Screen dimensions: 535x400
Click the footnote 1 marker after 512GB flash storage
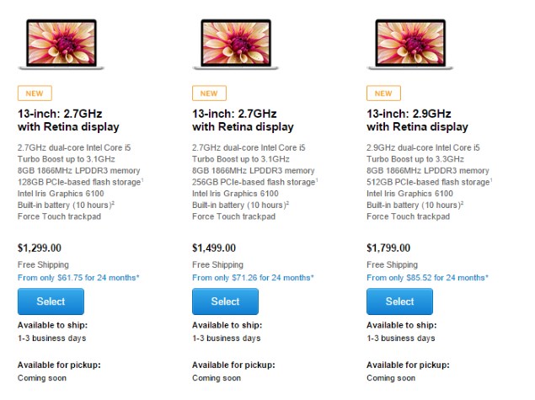point(491,178)
